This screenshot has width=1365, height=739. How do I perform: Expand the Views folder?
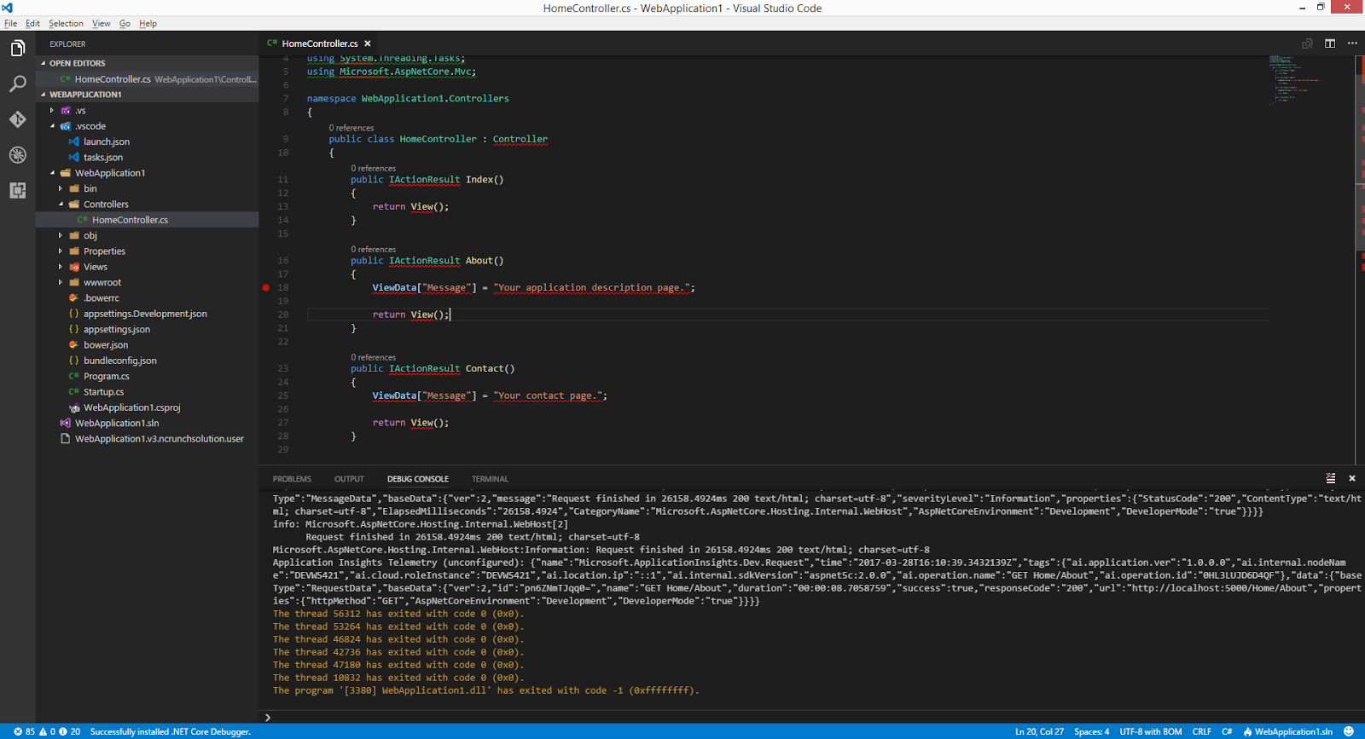[x=61, y=267]
